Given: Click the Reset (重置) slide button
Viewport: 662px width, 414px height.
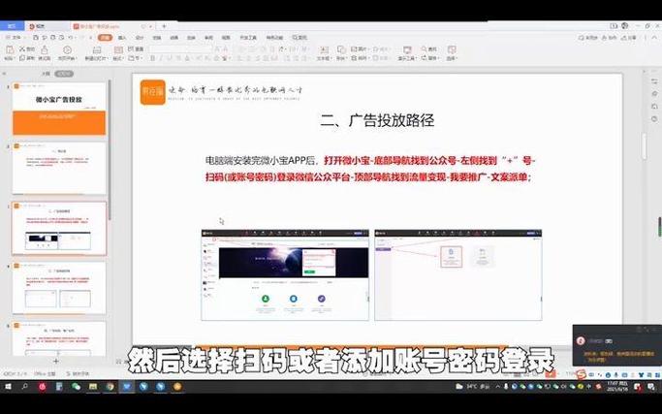Looking at the screenshot, I should [137, 49].
